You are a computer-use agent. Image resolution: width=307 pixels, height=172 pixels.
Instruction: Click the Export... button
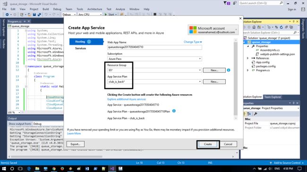point(76,144)
